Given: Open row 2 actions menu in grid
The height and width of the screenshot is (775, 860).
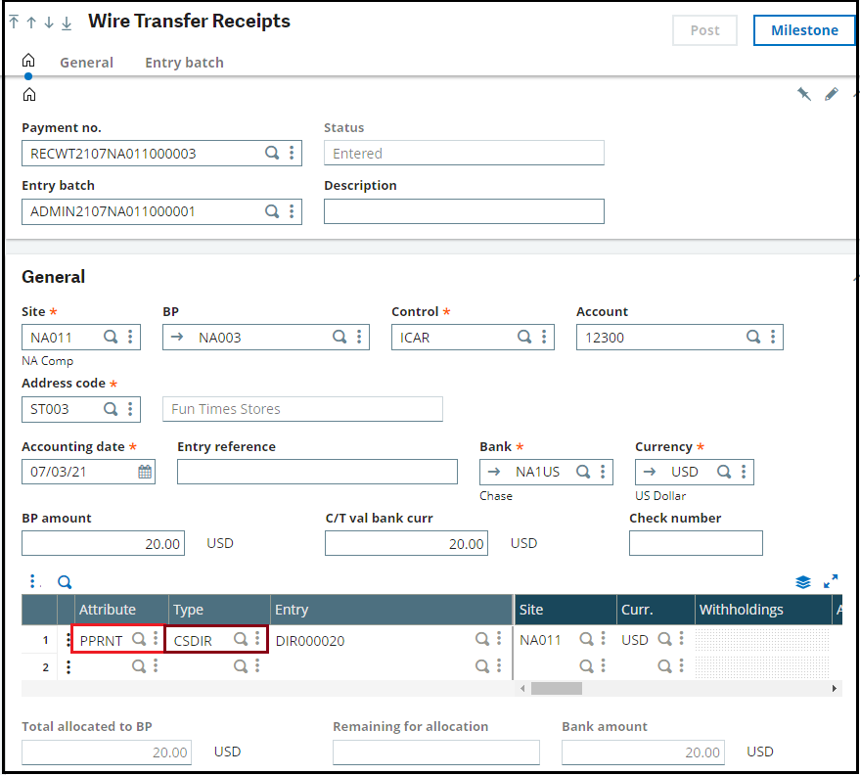Looking at the screenshot, I should (x=68, y=667).
